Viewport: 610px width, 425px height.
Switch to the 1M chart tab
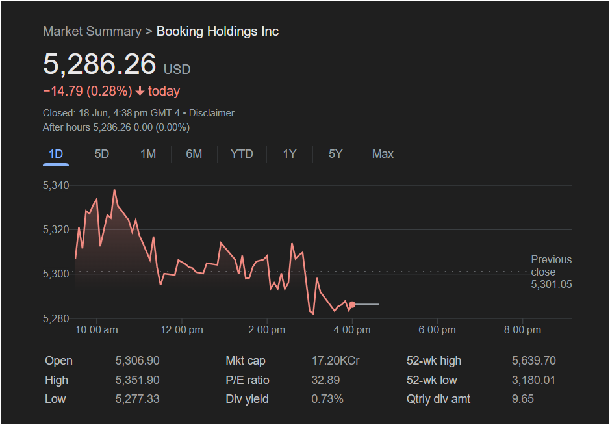tap(148, 154)
